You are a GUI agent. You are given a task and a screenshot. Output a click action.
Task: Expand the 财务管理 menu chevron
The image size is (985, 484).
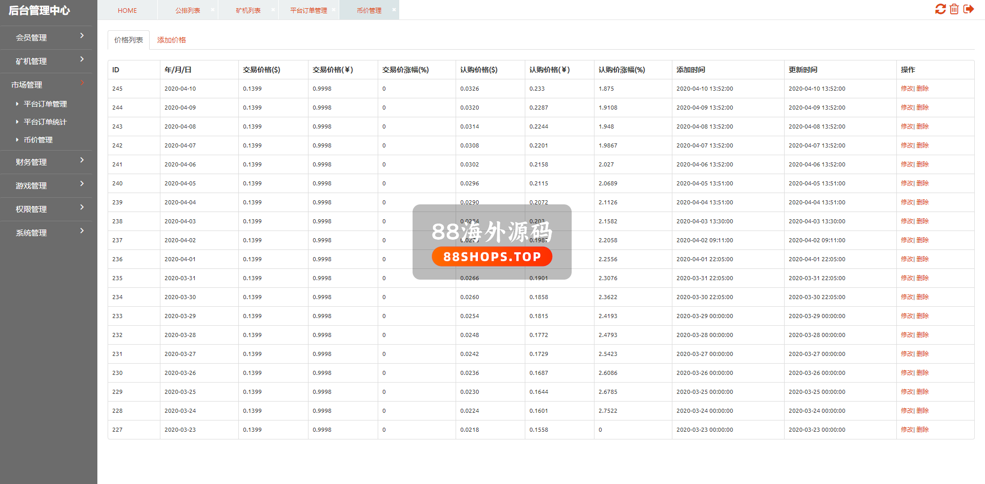[82, 161]
